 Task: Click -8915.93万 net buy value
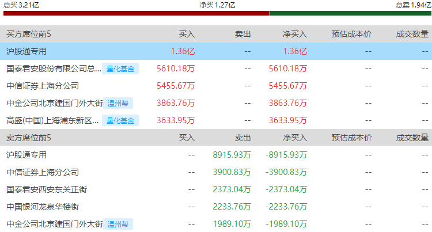(x=286, y=155)
